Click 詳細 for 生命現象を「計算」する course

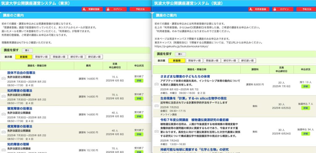[x=306, y=108]
